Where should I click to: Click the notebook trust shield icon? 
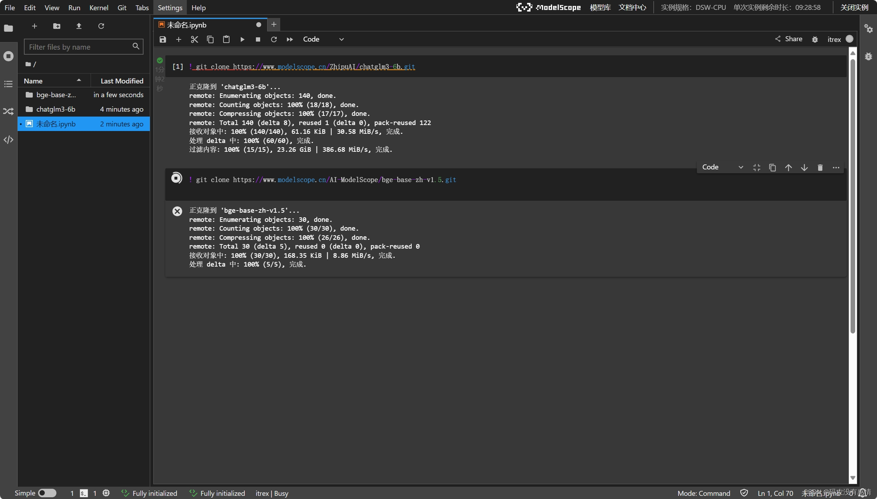click(744, 493)
